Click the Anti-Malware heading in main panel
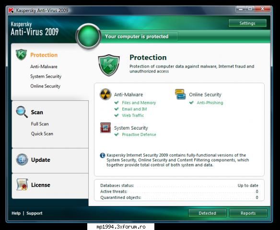The width and height of the screenshot is (280, 230). [x=128, y=95]
